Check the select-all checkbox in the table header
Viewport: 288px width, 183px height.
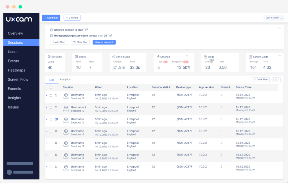[51, 87]
